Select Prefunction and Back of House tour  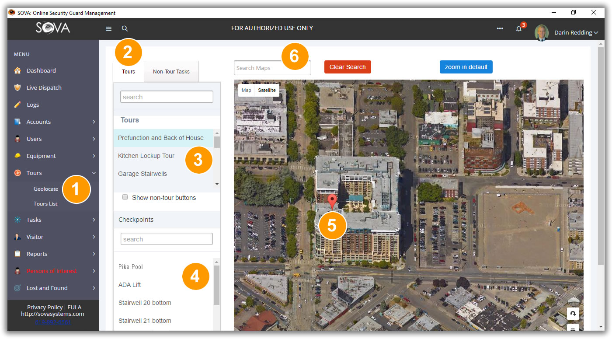[163, 138]
